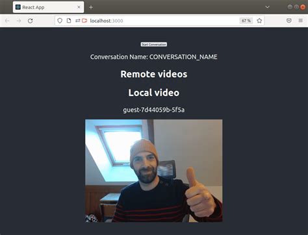The image size is (308, 235).
Task: Open a new tab with the plus button
Action: coord(91,7)
